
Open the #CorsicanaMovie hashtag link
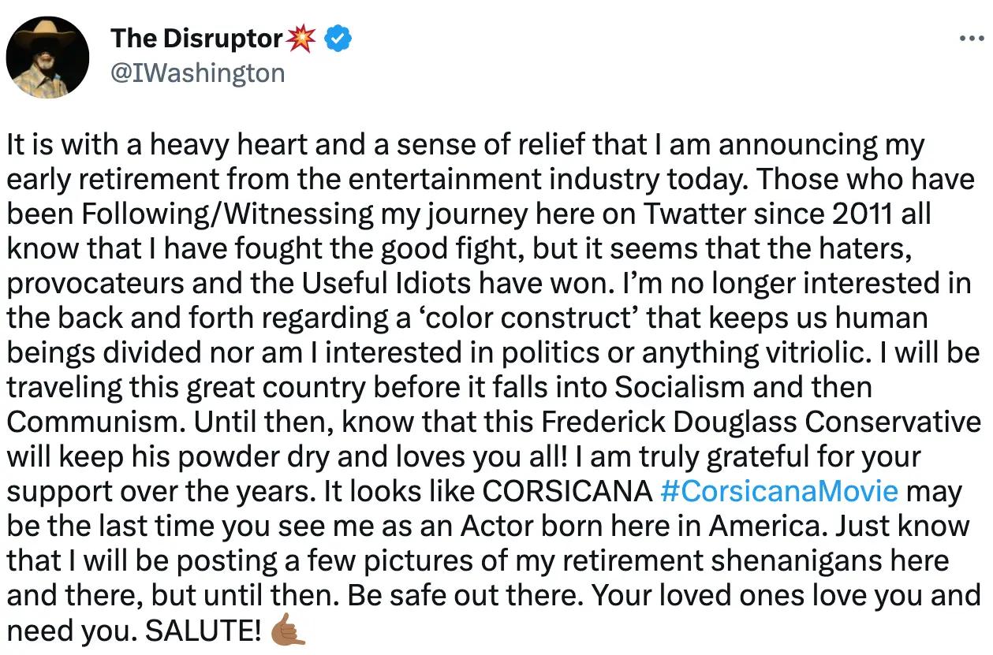pyautogui.click(x=781, y=490)
